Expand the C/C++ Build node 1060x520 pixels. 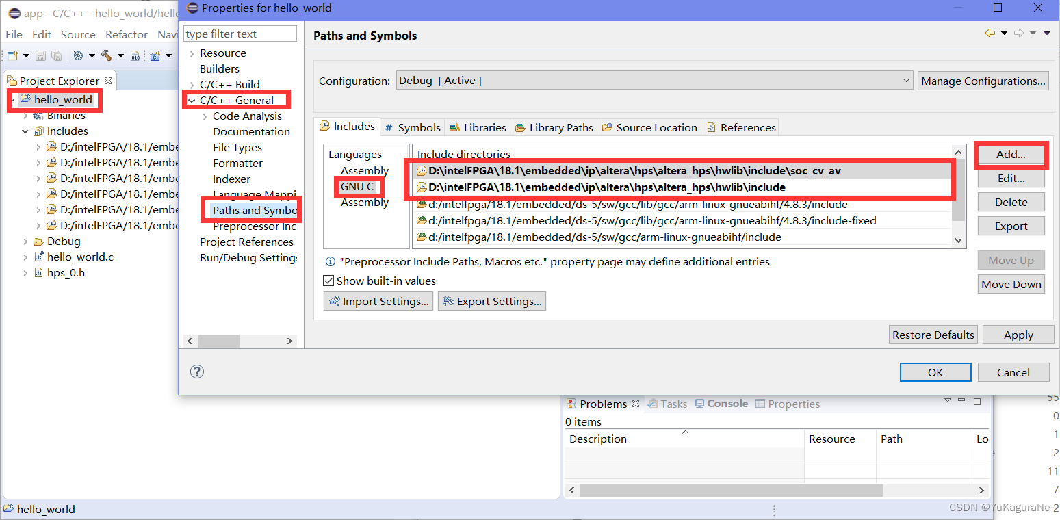[x=191, y=85]
